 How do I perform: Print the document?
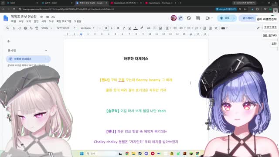click(25, 28)
